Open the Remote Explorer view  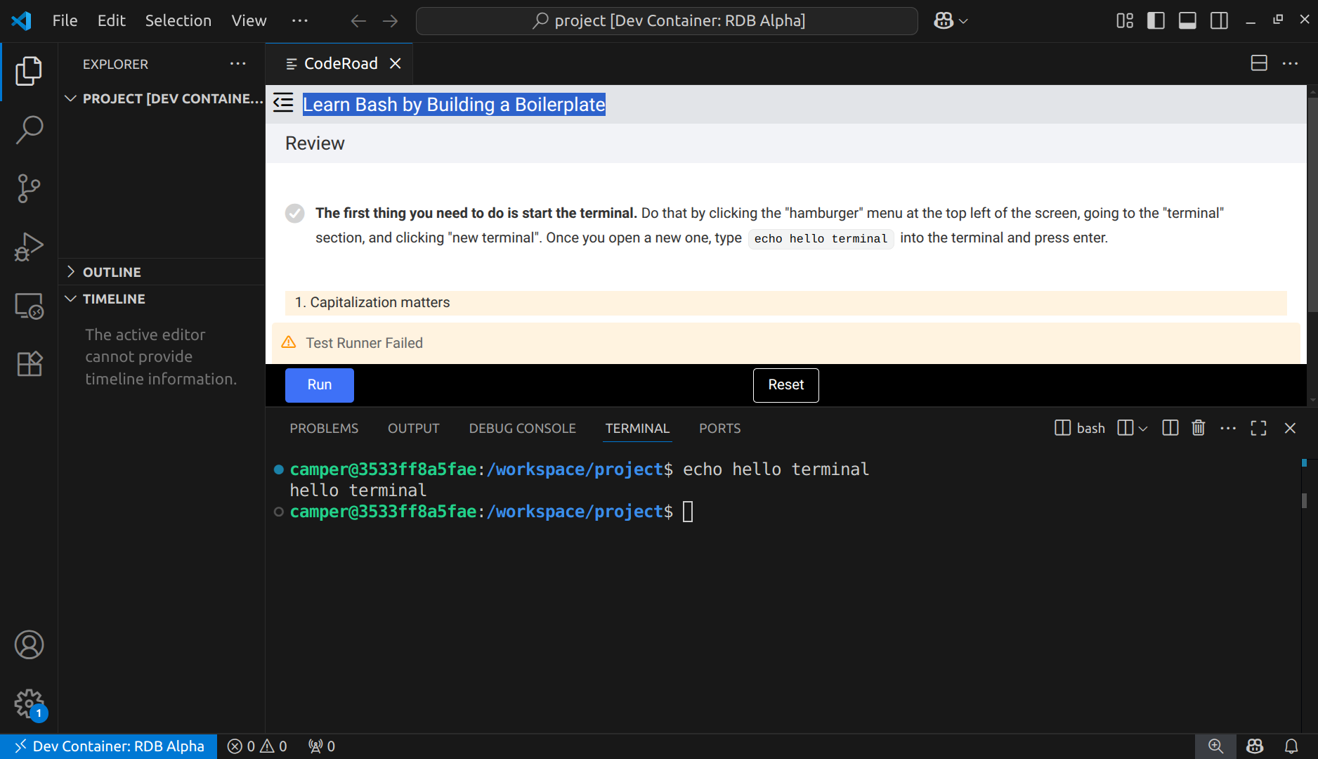pos(29,306)
